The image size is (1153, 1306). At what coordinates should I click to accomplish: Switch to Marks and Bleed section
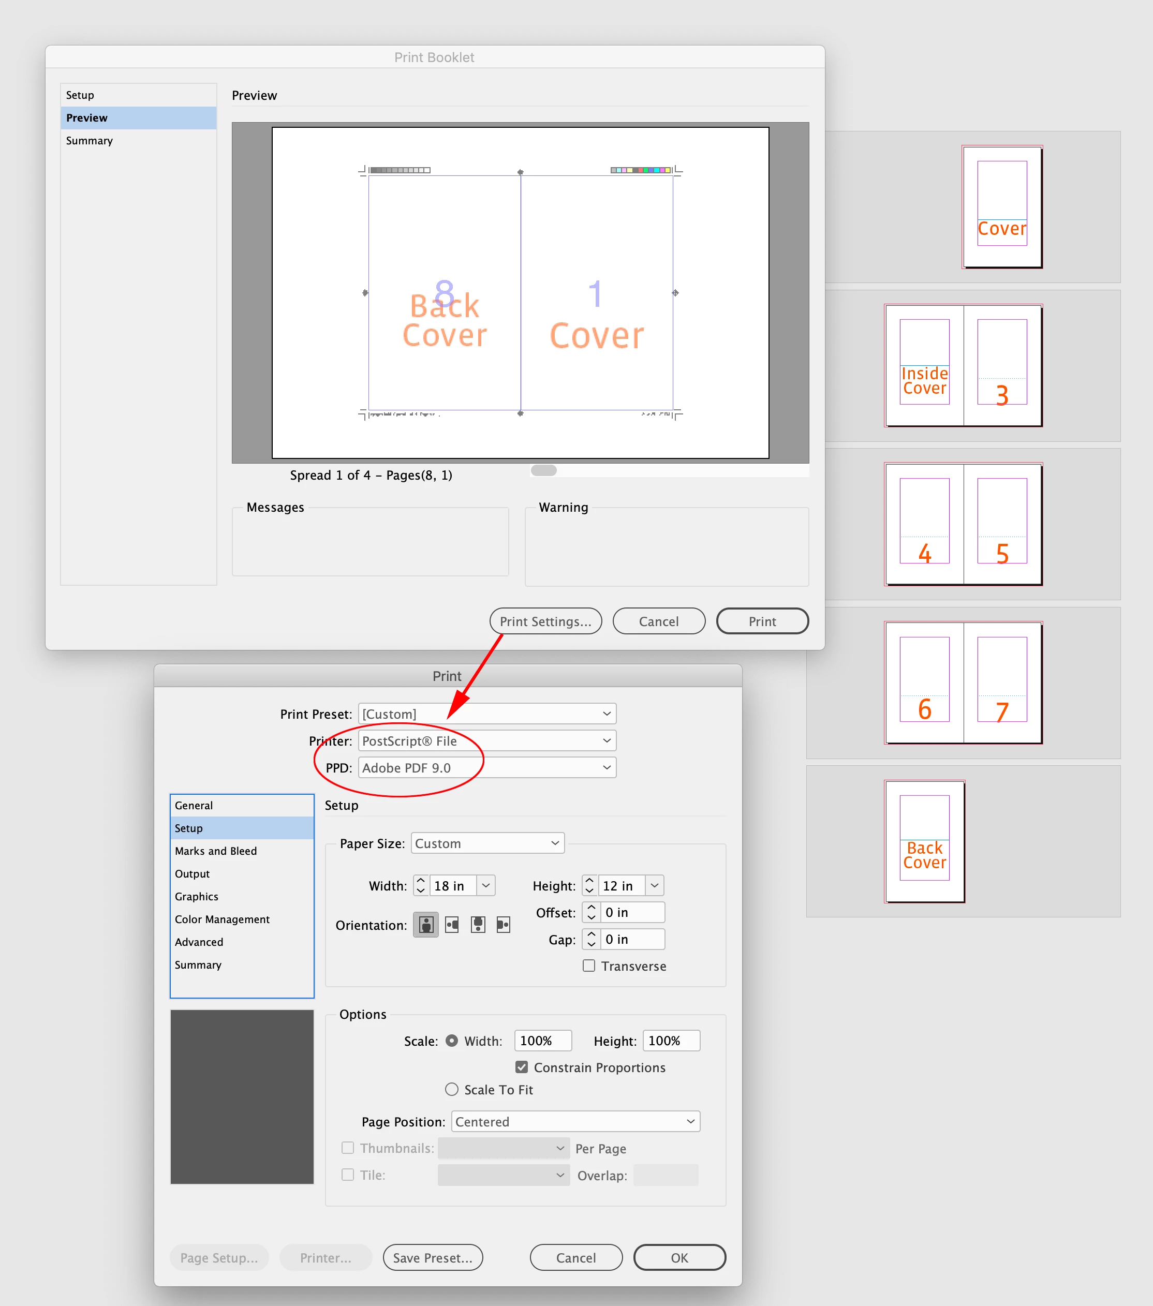[x=215, y=851]
